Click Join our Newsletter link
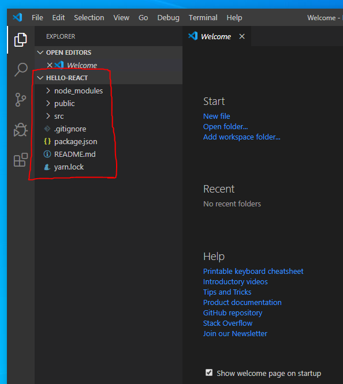The image size is (343, 384). (x=235, y=334)
